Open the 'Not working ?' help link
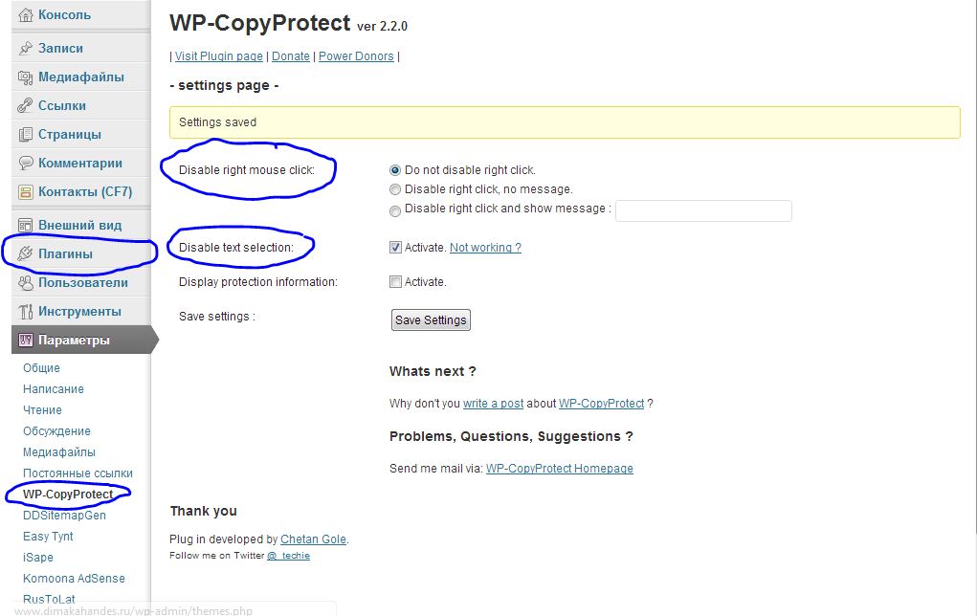977x616 pixels. (x=485, y=248)
